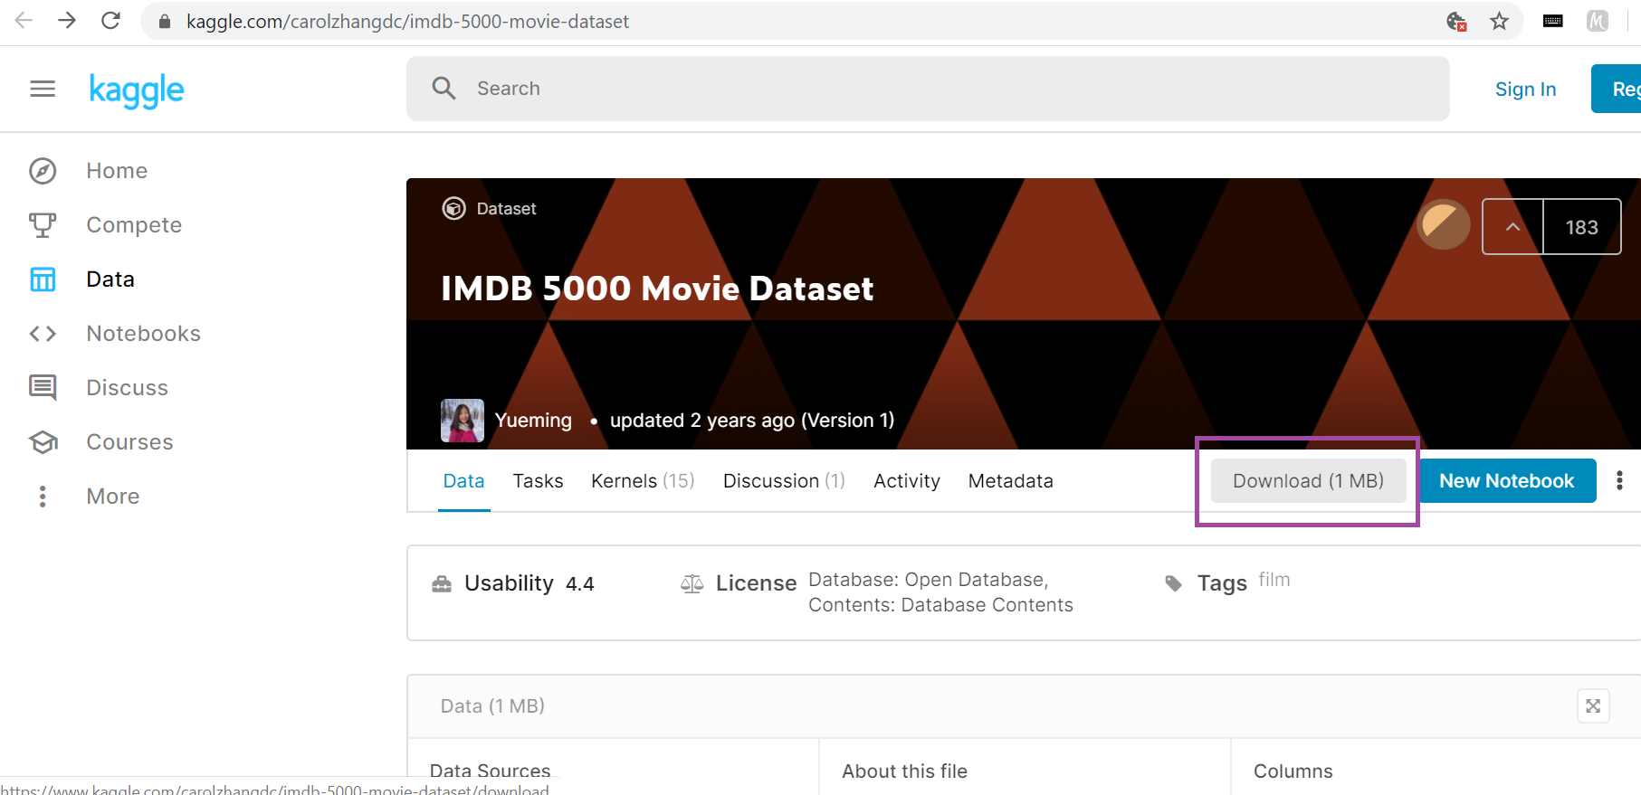Click the film tag
1641x795 pixels.
tap(1274, 580)
